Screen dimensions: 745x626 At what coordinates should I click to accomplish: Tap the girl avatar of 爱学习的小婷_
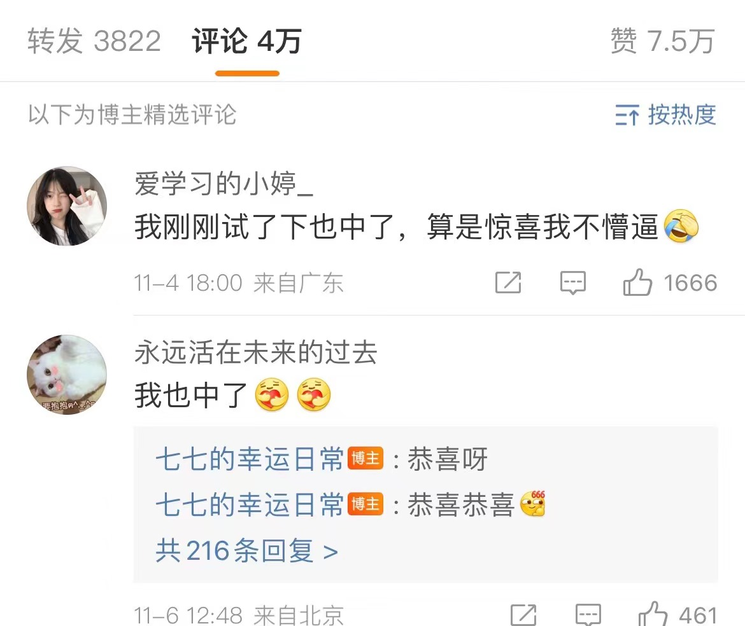pyautogui.click(x=67, y=206)
